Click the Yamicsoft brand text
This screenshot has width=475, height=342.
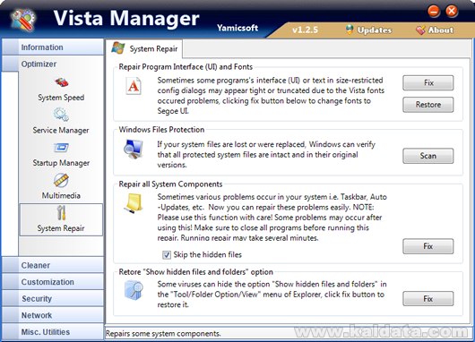237,28
